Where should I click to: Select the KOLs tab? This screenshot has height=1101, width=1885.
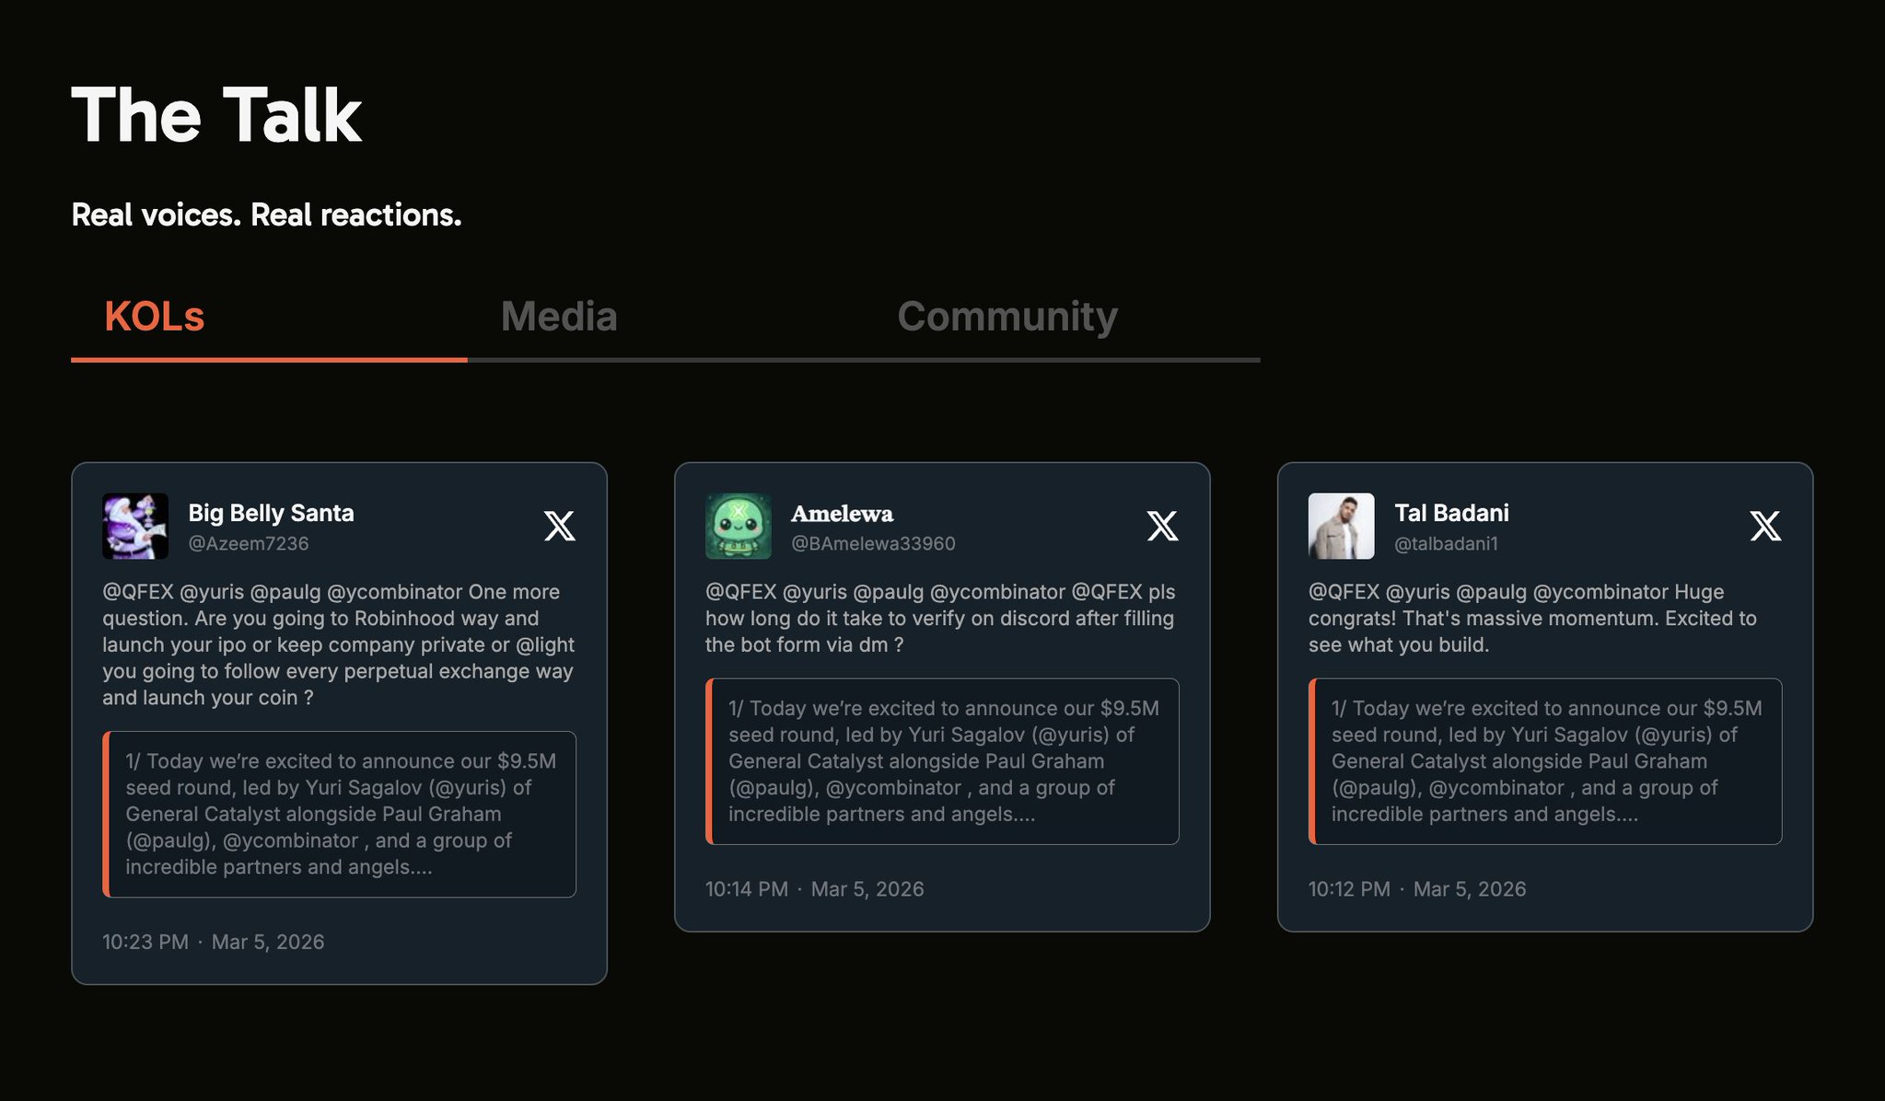point(155,317)
